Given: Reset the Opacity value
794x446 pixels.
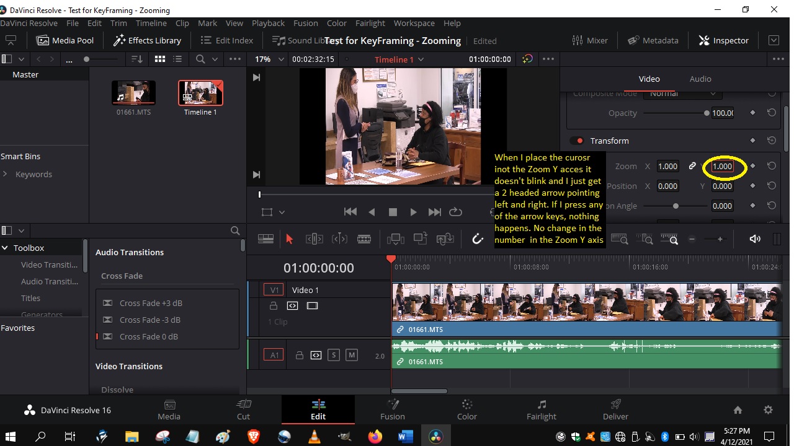Looking at the screenshot, I should 772,113.
